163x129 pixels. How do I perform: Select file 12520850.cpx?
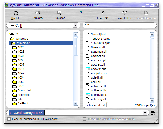click(x=100, y=43)
